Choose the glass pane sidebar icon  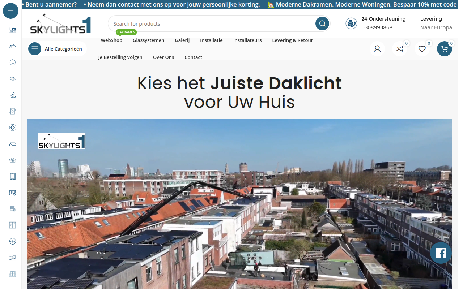[13, 111]
